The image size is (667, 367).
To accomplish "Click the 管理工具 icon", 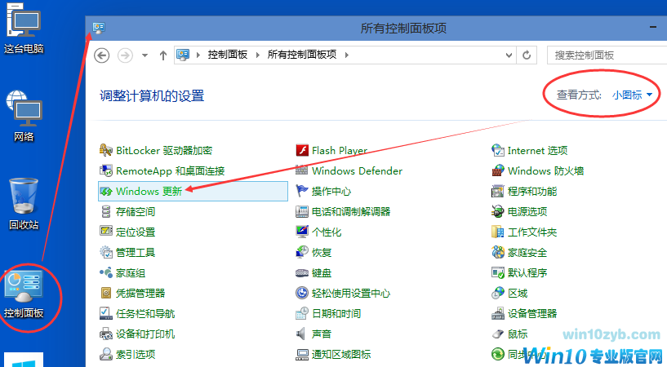I will click(x=106, y=252).
